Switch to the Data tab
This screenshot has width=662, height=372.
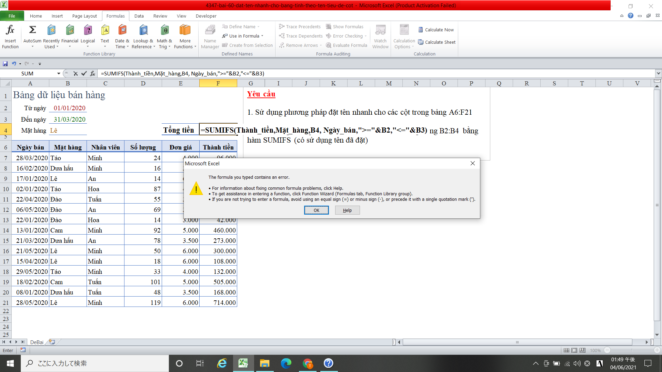coord(139,16)
